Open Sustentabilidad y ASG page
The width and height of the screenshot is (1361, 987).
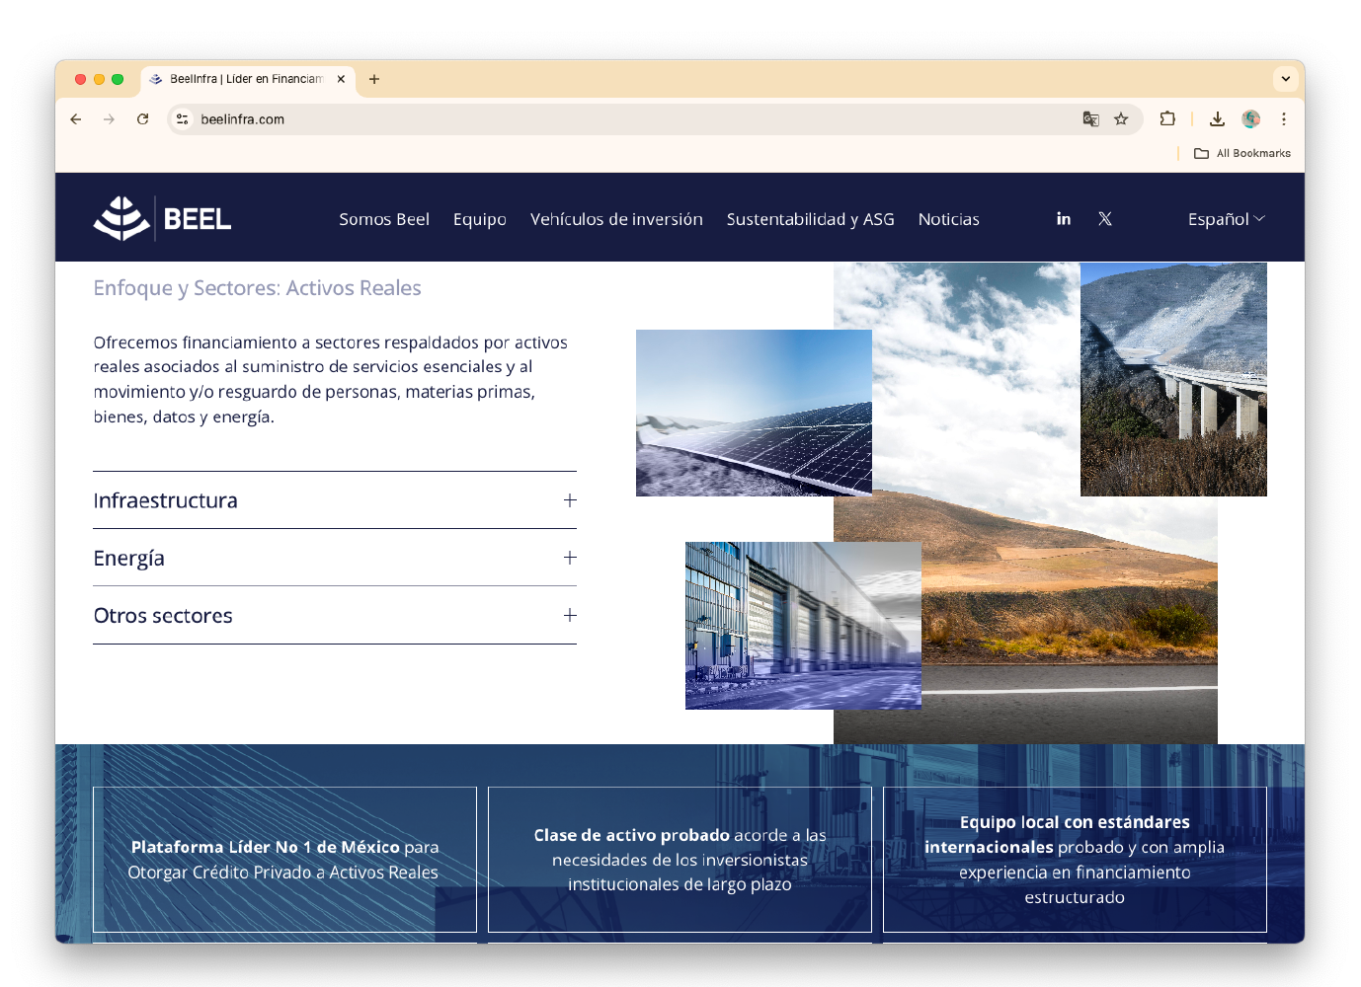pyautogui.click(x=811, y=219)
